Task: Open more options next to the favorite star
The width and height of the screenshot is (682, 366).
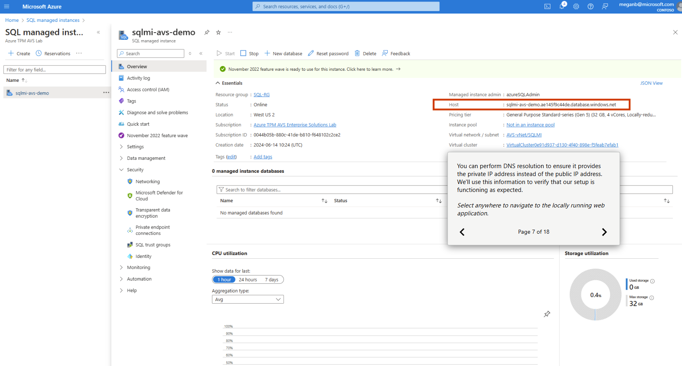Action: coord(230,32)
